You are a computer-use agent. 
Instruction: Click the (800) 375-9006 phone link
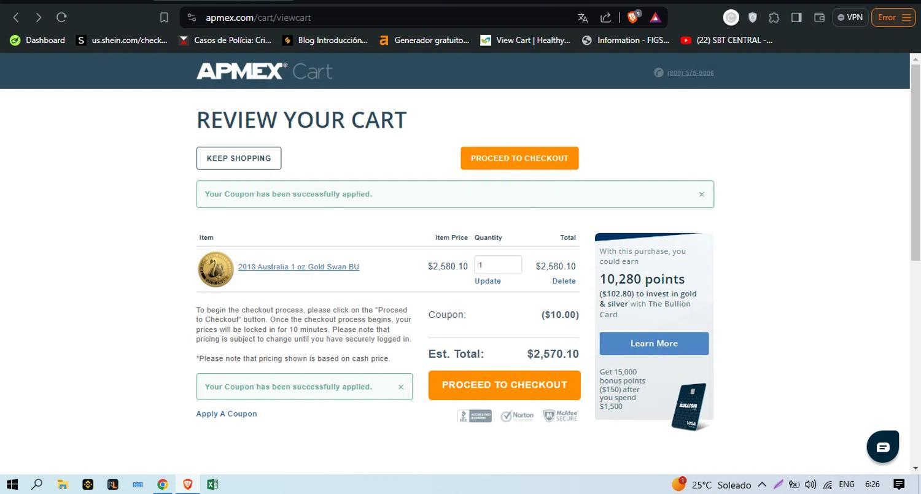(690, 73)
